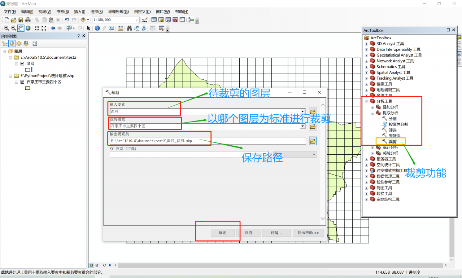Open the Catalog window icon

[x=161, y=20]
